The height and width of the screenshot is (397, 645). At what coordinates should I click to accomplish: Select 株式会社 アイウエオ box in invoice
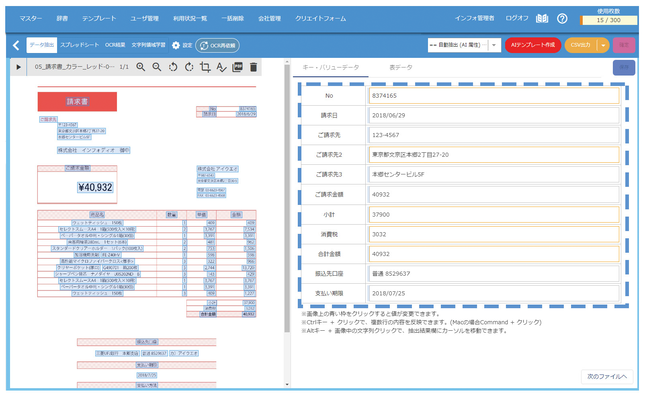coord(218,169)
